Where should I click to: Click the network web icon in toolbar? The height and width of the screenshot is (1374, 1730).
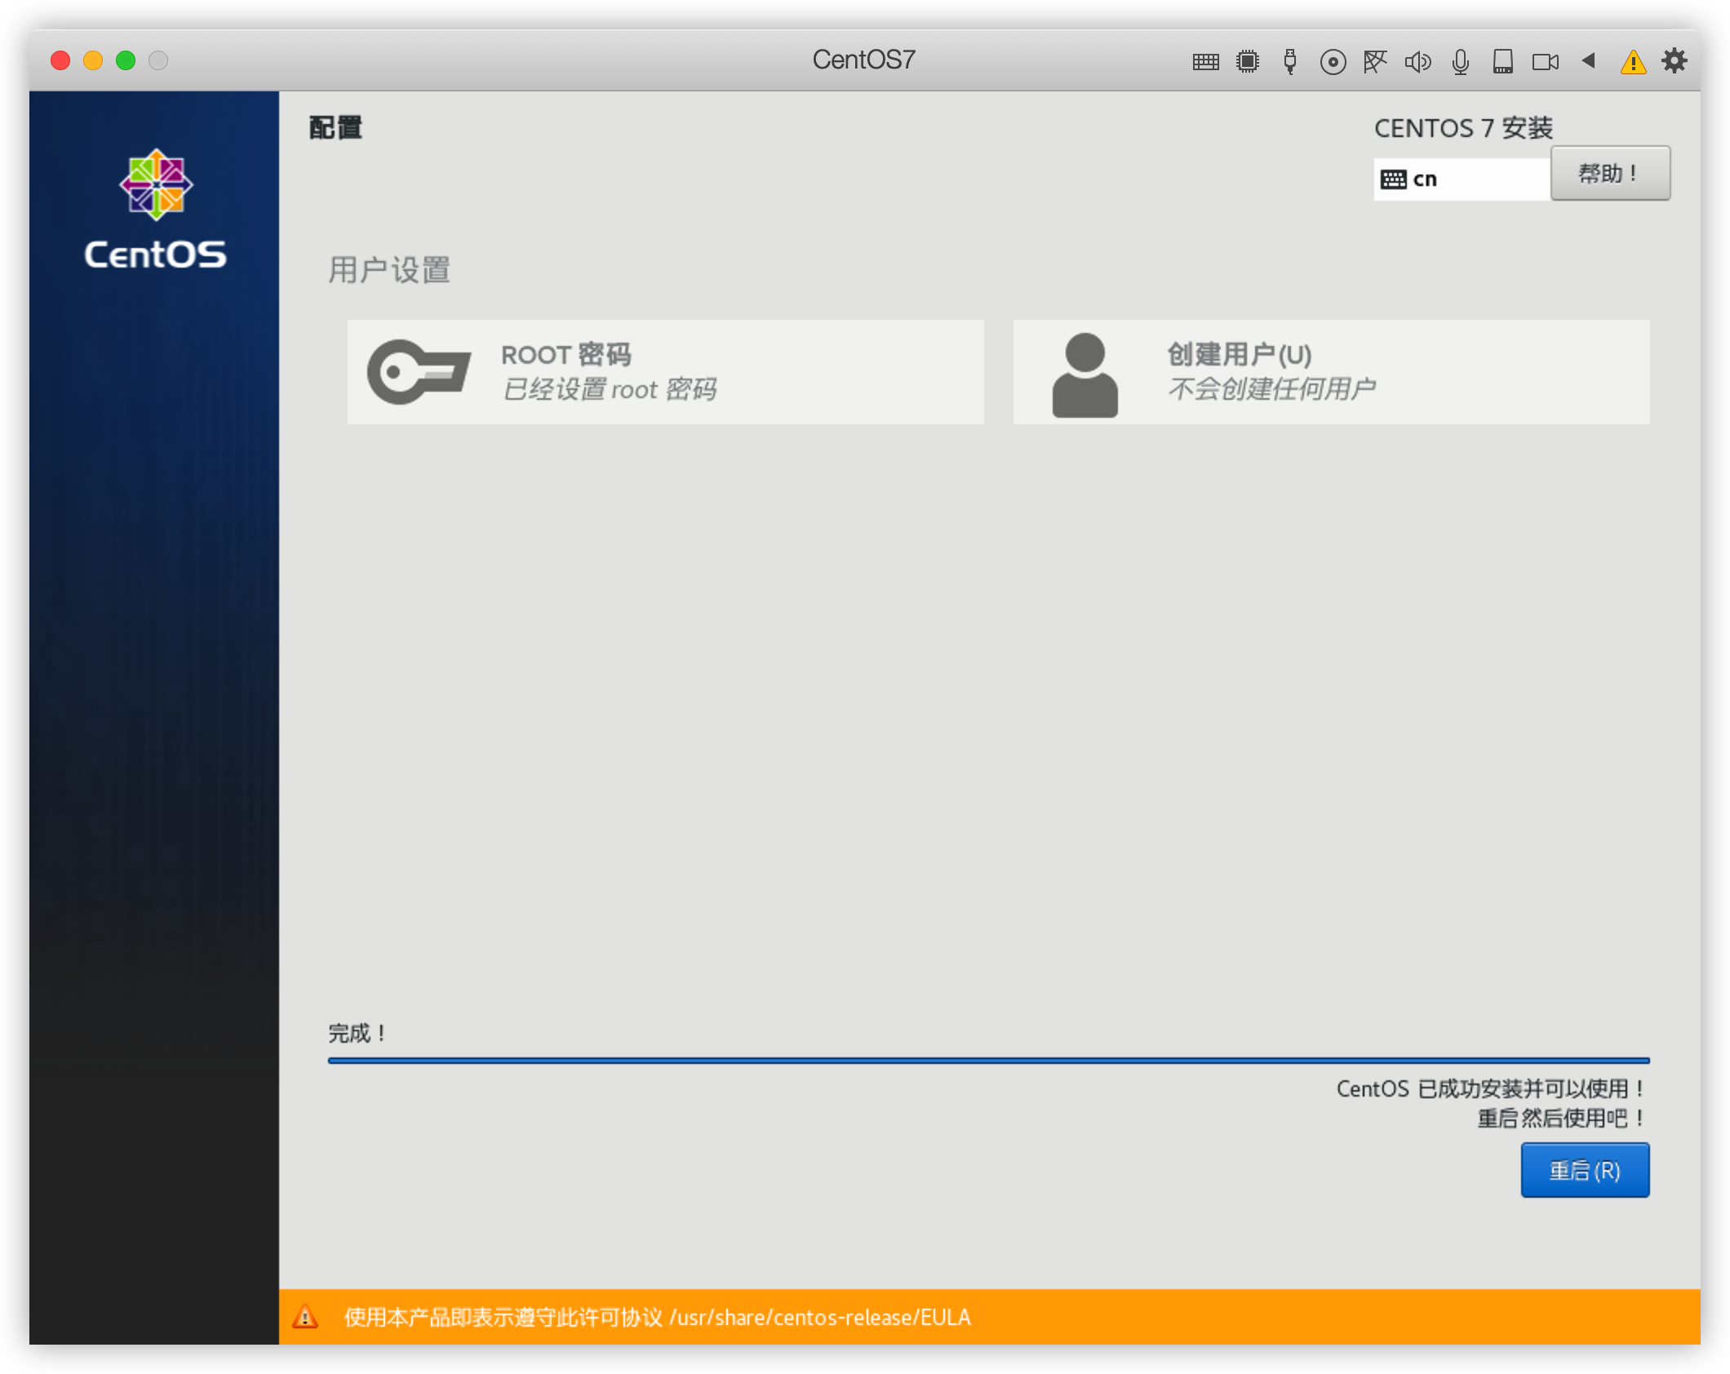pos(1375,62)
